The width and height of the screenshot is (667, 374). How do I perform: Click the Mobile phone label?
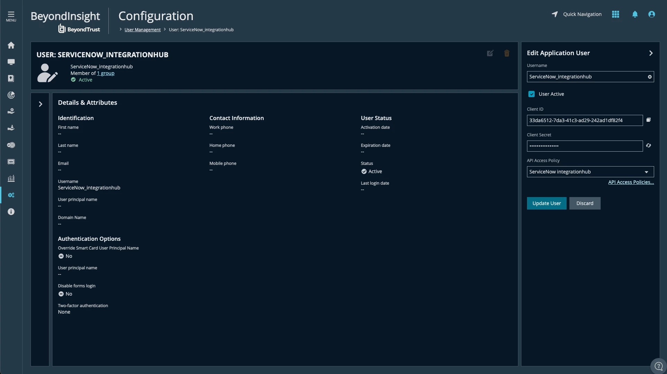coord(223,163)
